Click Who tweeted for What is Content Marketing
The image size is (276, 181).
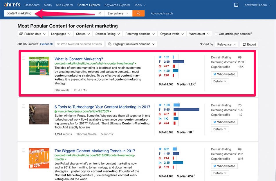pyautogui.click(x=224, y=74)
